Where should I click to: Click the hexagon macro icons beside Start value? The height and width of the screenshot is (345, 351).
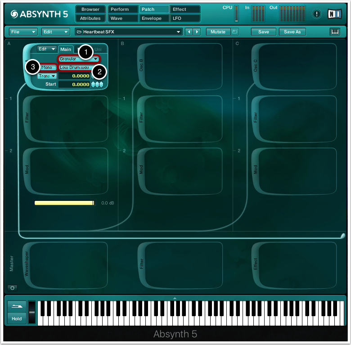point(97,85)
